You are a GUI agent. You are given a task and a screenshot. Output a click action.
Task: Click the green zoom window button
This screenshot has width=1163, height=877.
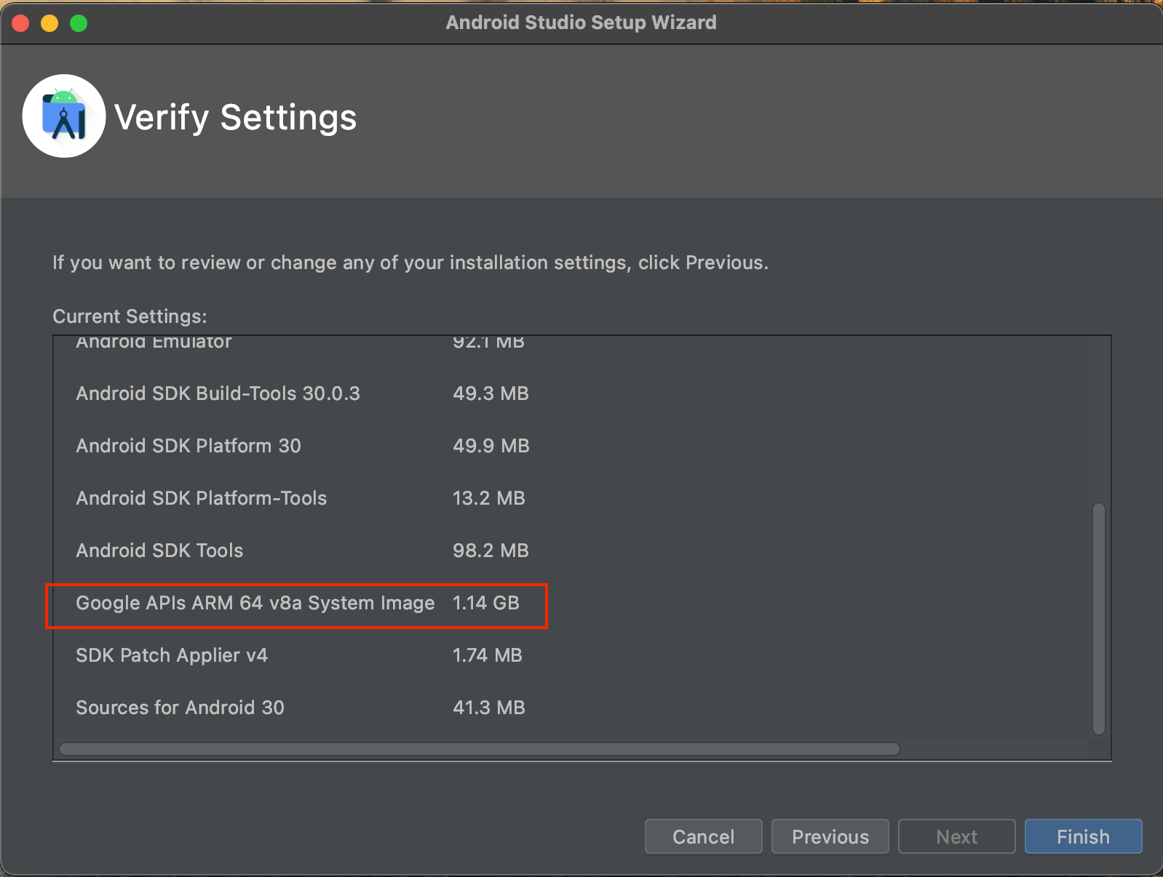(x=79, y=23)
